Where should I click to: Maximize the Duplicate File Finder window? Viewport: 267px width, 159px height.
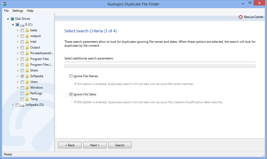click(x=250, y=3)
